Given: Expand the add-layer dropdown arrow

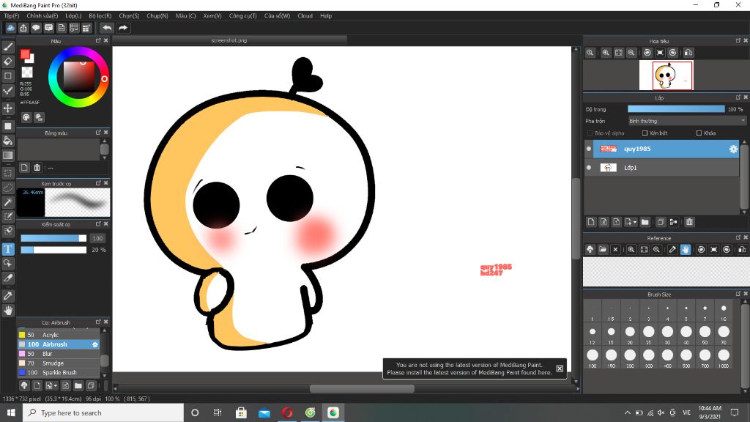Looking at the screenshot, I should coord(635,222).
